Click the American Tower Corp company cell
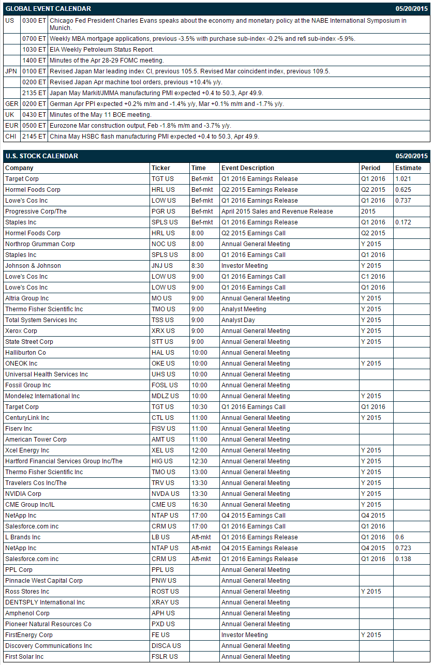 click(77, 440)
